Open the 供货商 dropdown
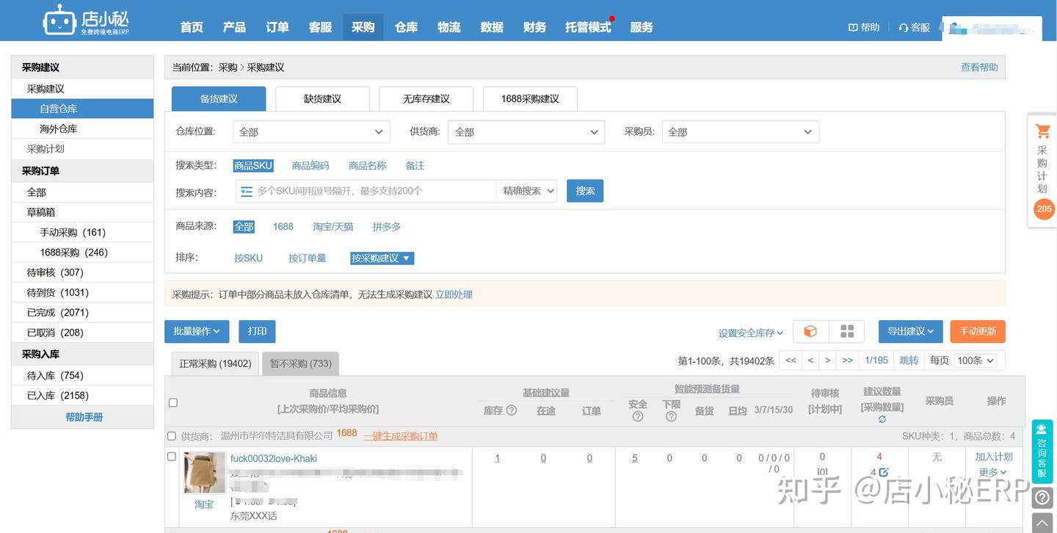This screenshot has width=1057, height=533. coord(525,131)
